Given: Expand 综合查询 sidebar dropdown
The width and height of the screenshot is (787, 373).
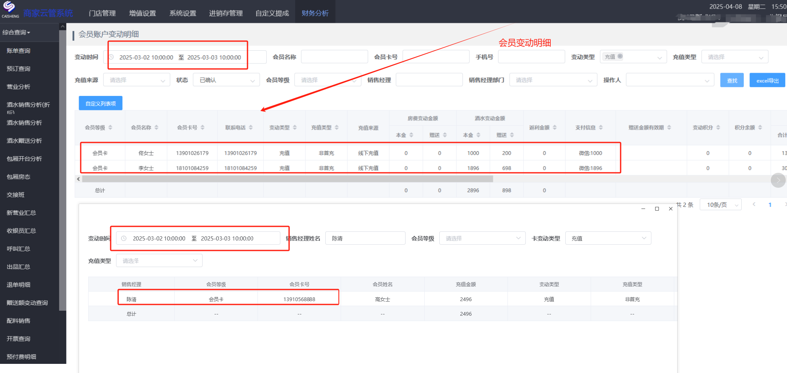Looking at the screenshot, I should click(16, 32).
